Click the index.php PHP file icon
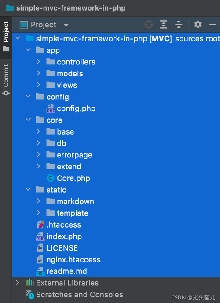This screenshot has width=220, height=303. [x=40, y=236]
